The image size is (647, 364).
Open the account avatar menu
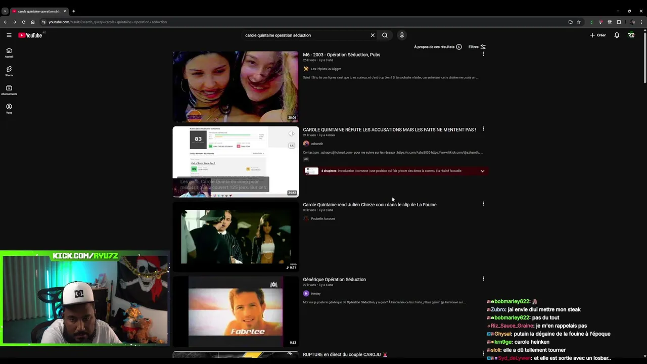coord(631,35)
